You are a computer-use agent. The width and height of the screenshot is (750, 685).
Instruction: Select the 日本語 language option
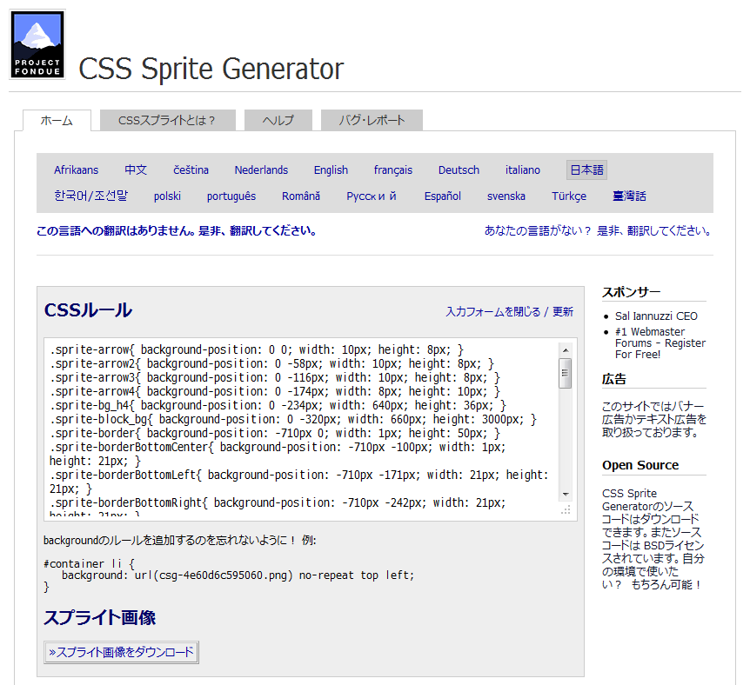(x=586, y=170)
